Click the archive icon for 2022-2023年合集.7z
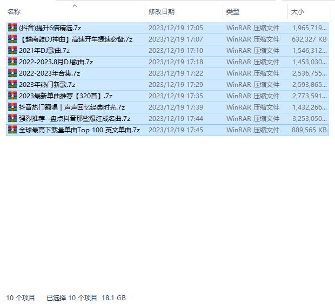 (12, 73)
